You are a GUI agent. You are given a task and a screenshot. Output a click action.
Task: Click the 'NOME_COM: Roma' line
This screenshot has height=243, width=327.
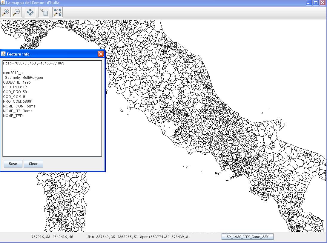click(19, 106)
